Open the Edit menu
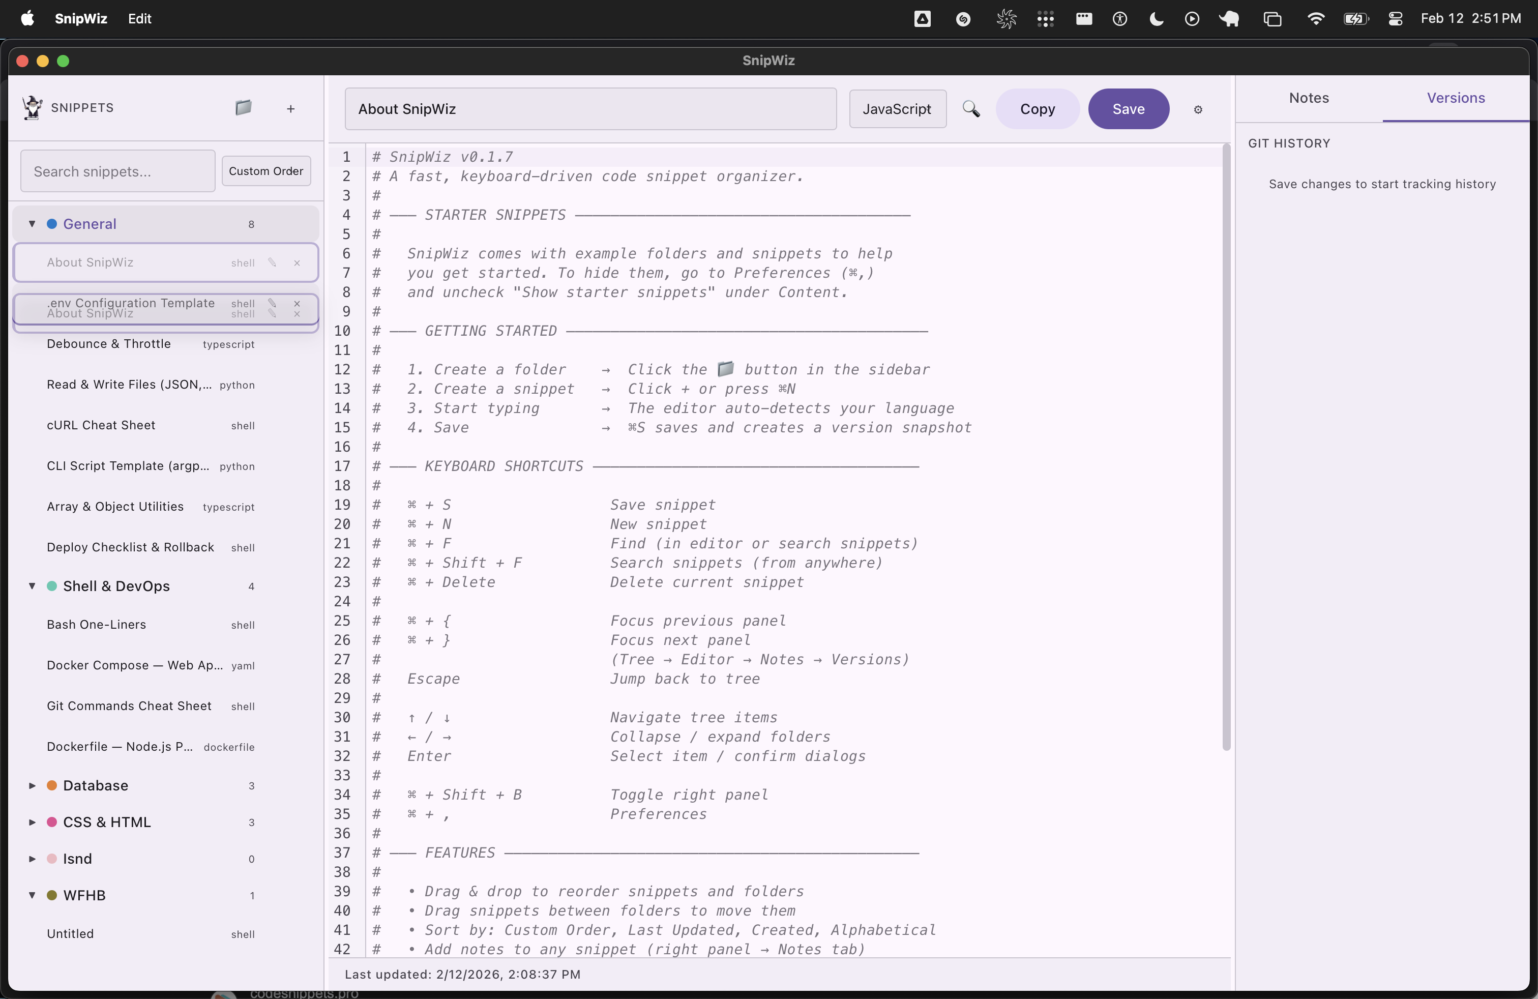Screen dimensions: 1538x999 (x=139, y=19)
